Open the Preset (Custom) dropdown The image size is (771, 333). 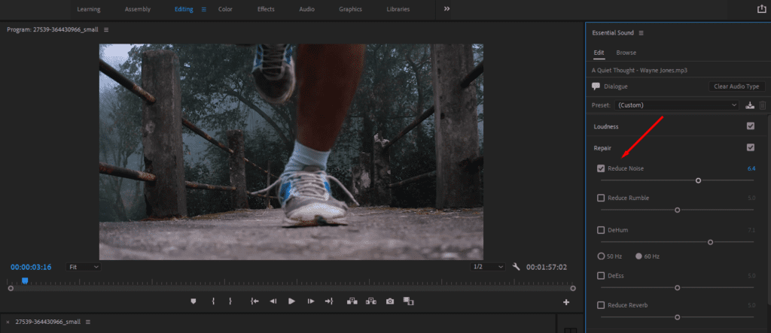click(677, 105)
